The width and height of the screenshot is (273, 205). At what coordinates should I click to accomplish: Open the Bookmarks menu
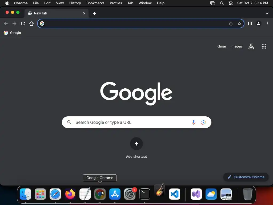tap(95, 3)
